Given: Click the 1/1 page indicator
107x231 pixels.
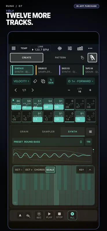Looking at the screenshot, I should click(x=24, y=90).
